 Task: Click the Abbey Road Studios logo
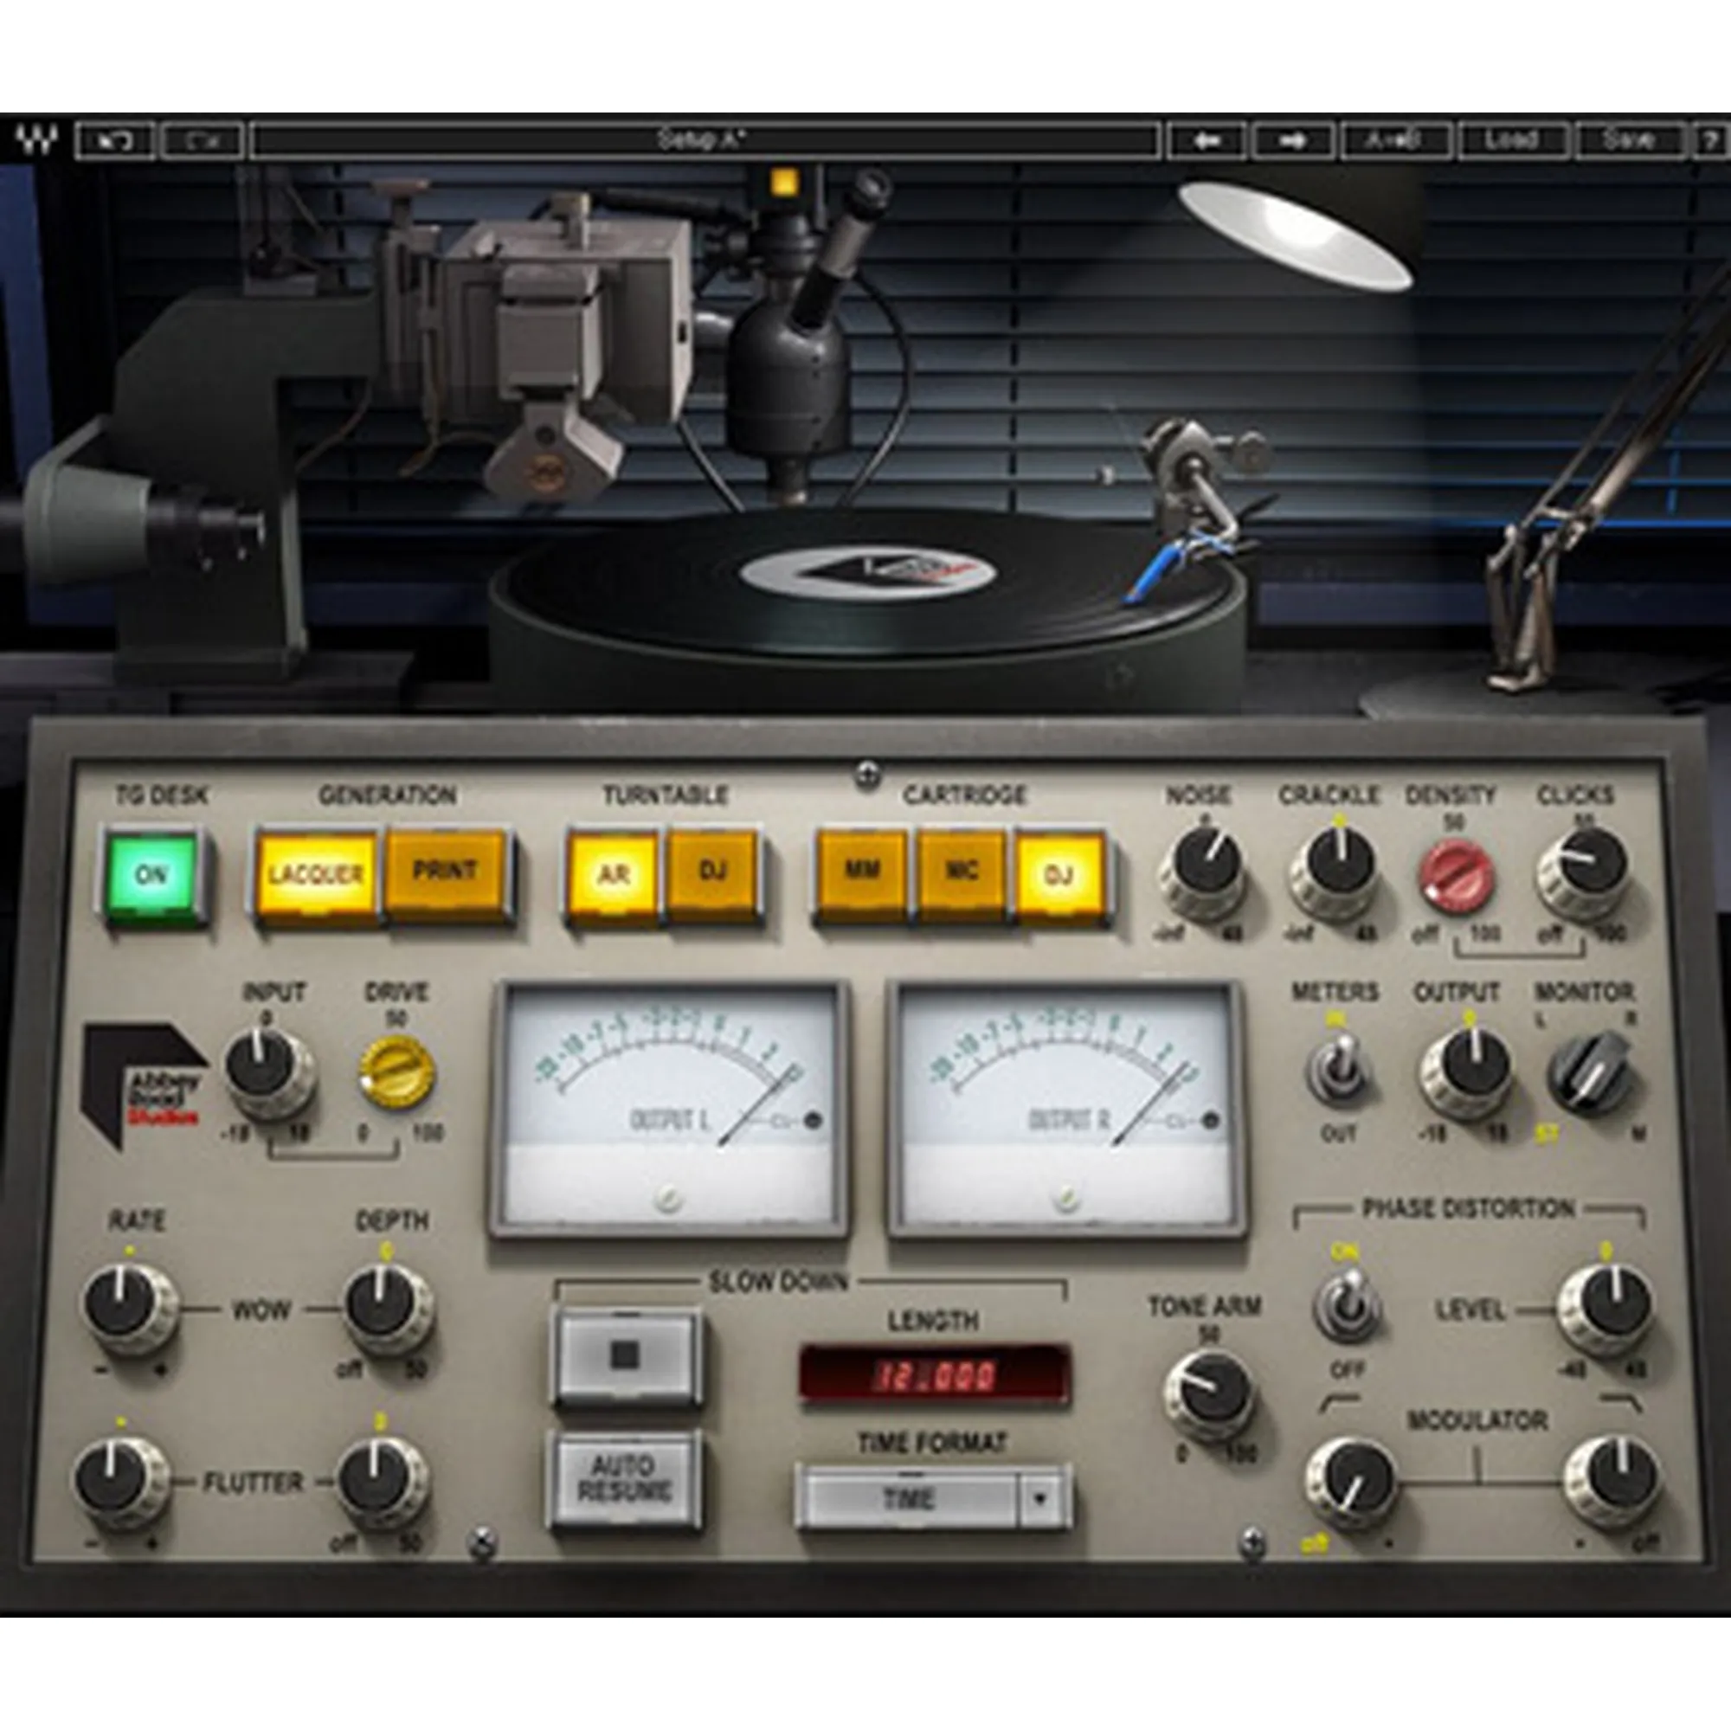(x=145, y=1086)
